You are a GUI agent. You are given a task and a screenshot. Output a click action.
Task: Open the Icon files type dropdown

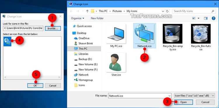194,95
